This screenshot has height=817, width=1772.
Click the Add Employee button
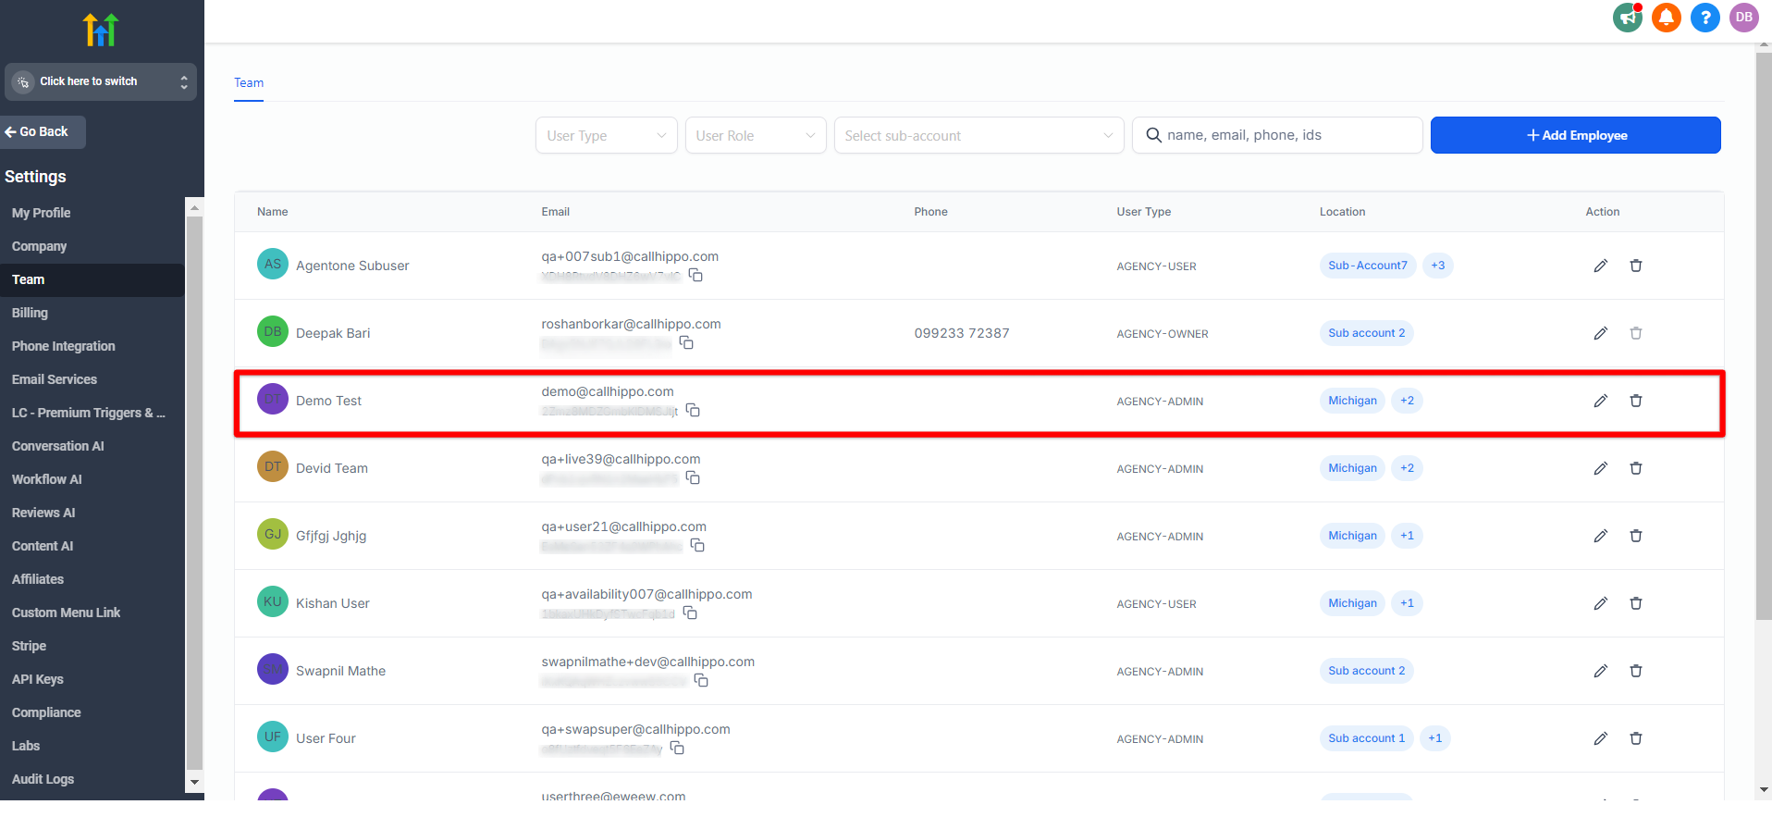tap(1576, 135)
